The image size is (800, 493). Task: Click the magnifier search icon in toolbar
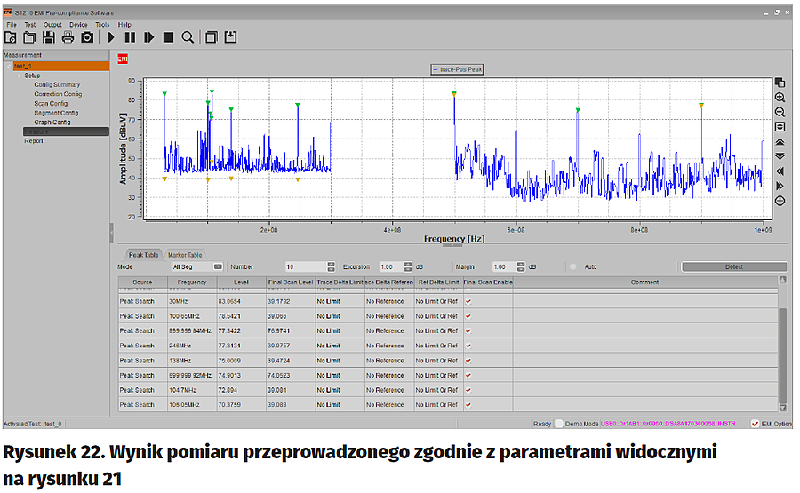(188, 37)
